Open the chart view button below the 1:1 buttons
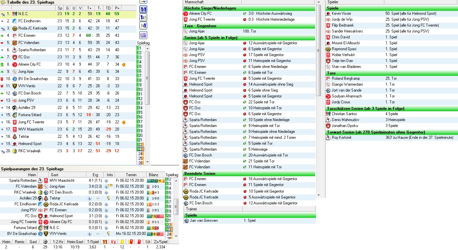This screenshot has height=250, width=458. (x=143, y=35)
